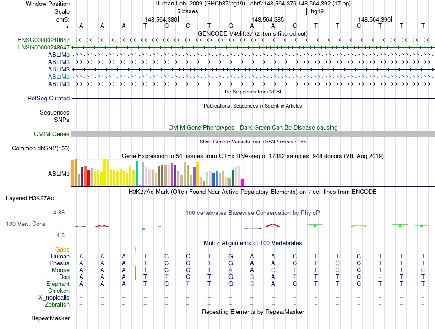Open the H3K27Ac Mark ENCODE track title
435x329 pixels.
(x=253, y=192)
